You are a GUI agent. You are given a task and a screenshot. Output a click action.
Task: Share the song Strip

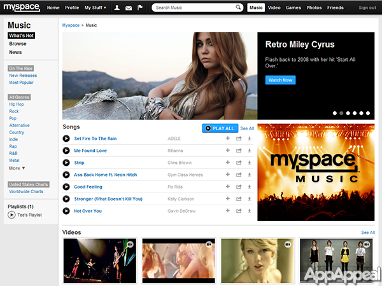click(239, 163)
